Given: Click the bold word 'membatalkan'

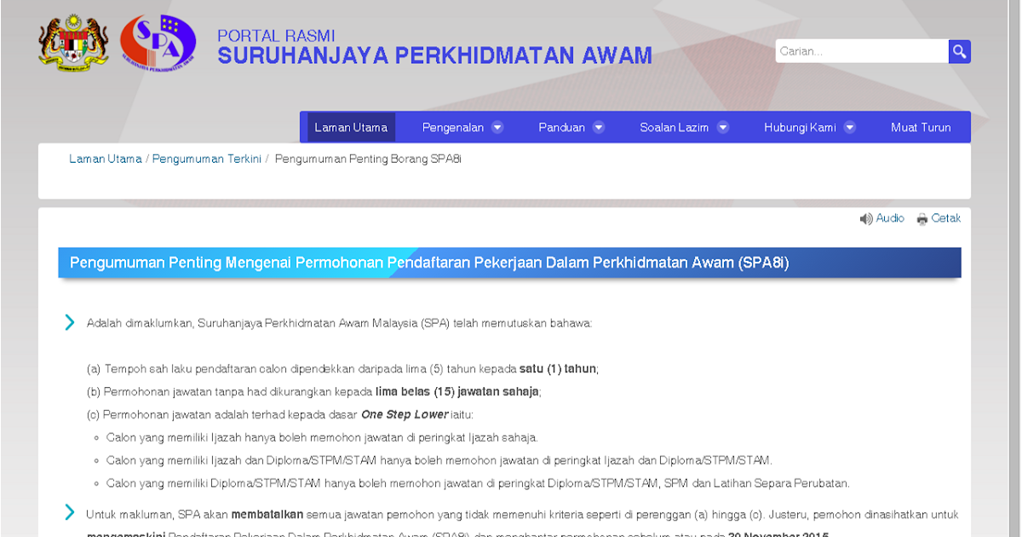Looking at the screenshot, I should (267, 515).
